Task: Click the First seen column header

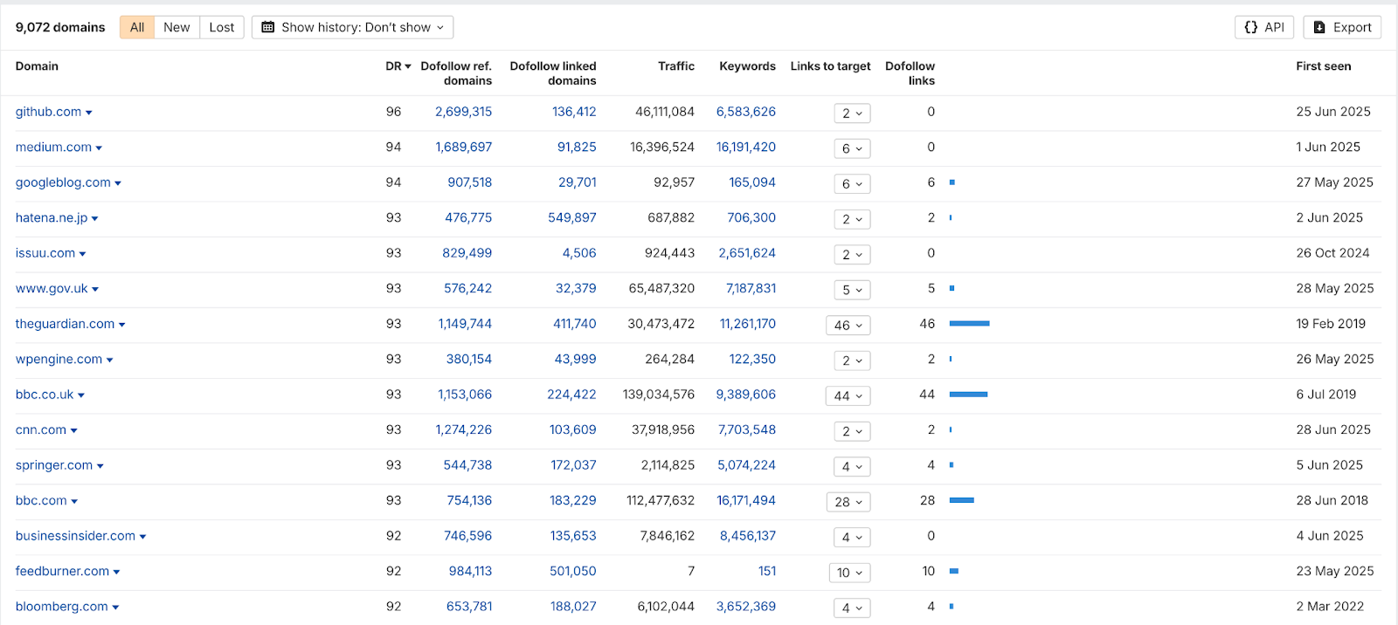Action: [x=1324, y=66]
